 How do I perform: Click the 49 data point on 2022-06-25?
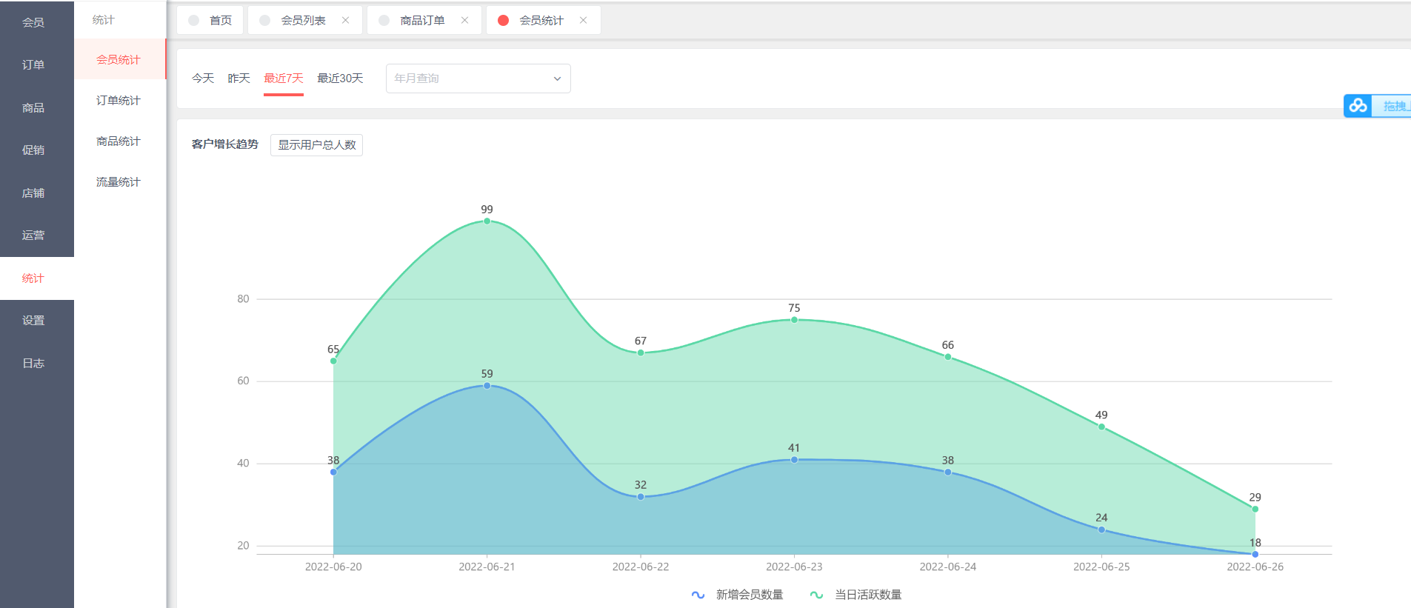(x=1101, y=427)
